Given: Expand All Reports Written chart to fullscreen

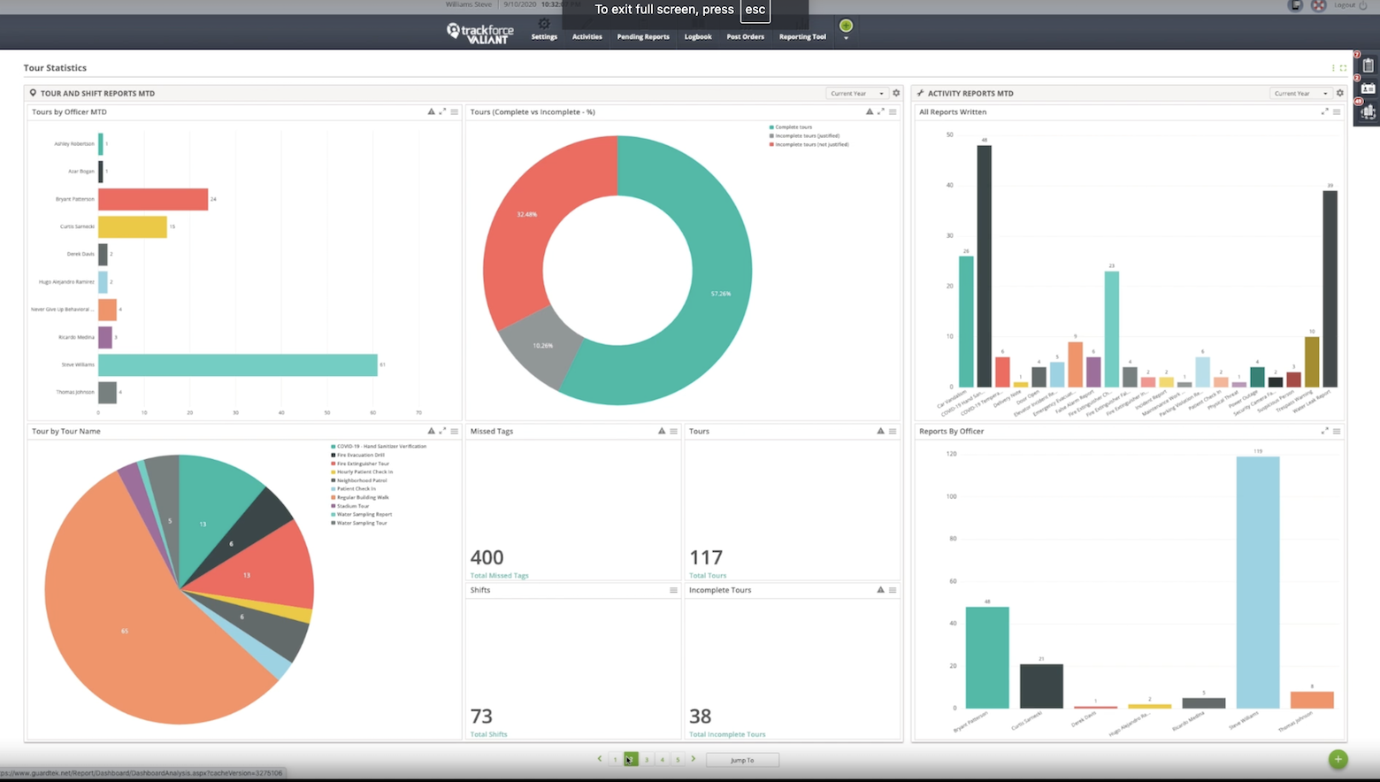Looking at the screenshot, I should click(1324, 111).
